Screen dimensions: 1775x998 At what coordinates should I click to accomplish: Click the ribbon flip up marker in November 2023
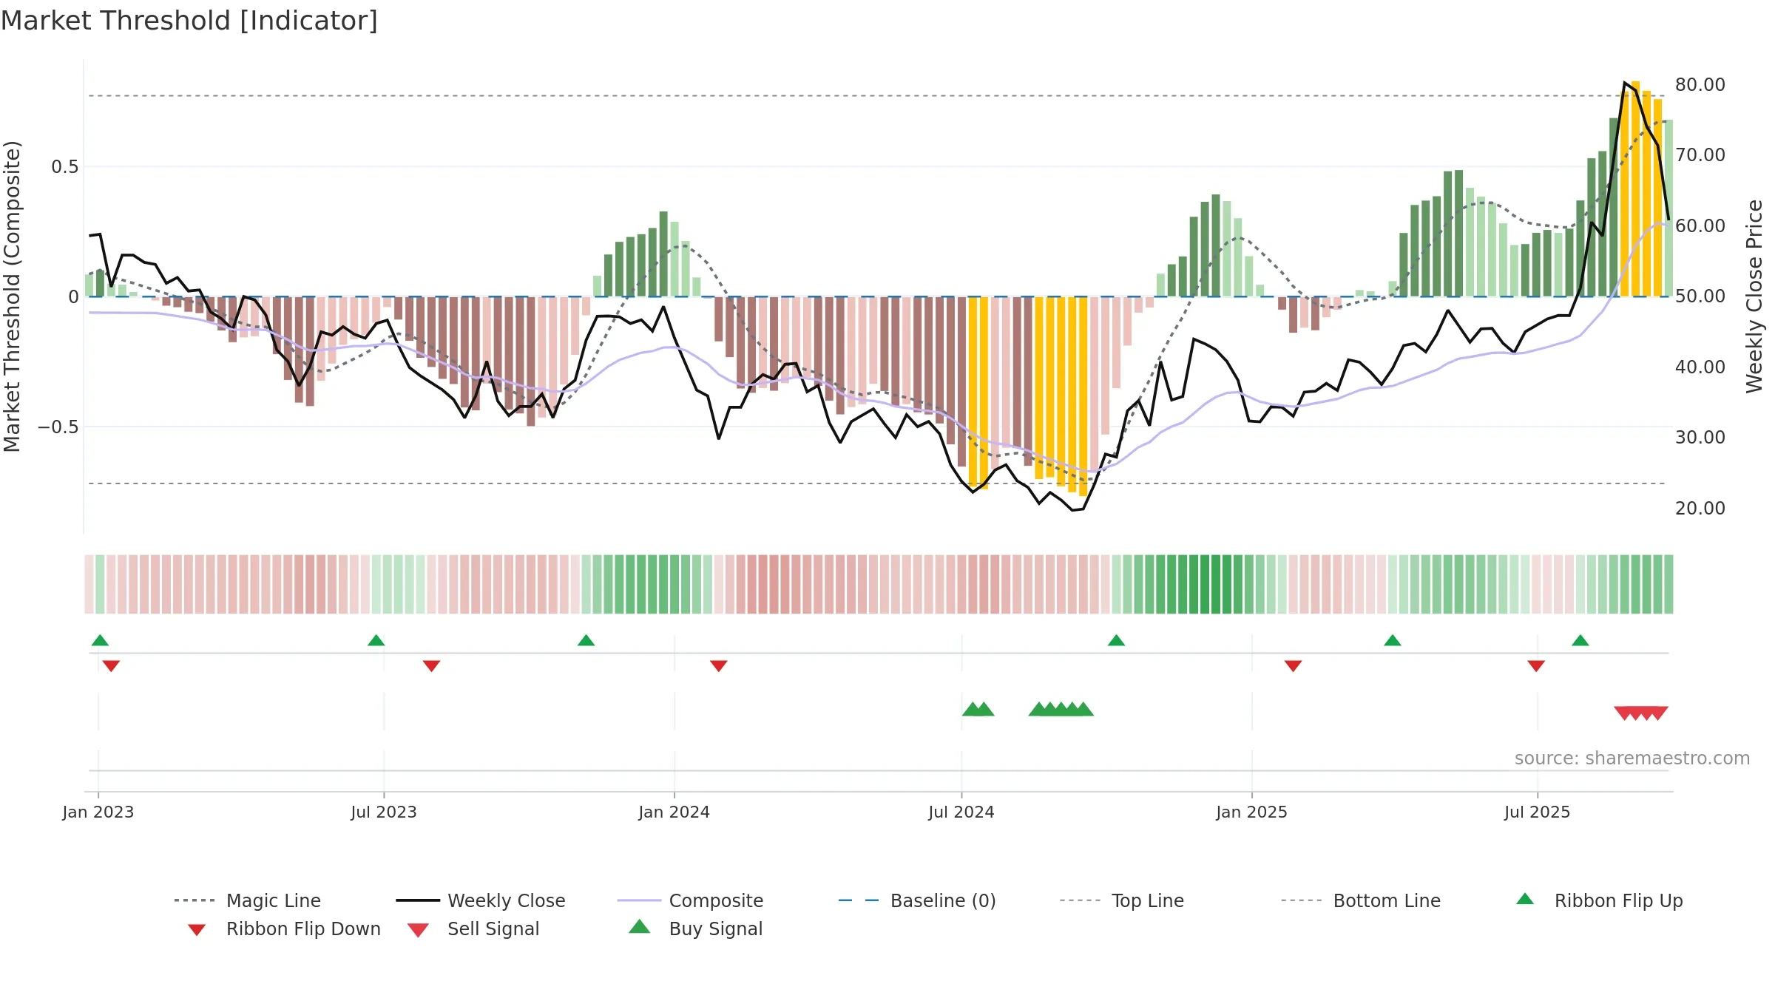pyautogui.click(x=586, y=640)
